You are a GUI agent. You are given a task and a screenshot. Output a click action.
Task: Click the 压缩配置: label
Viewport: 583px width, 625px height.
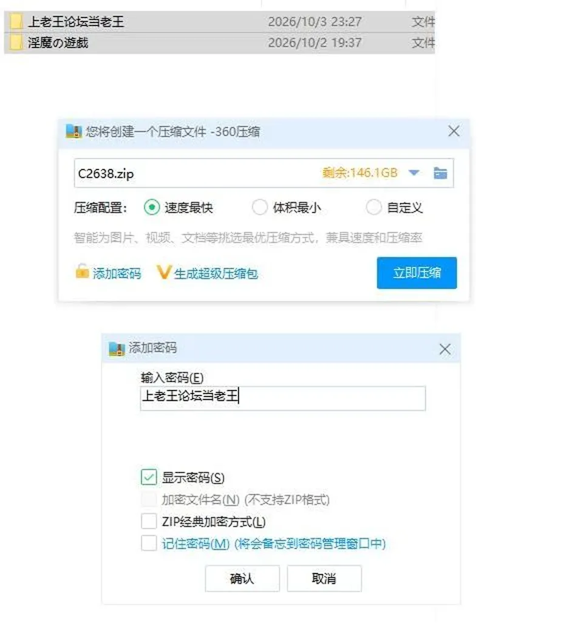click(x=100, y=208)
